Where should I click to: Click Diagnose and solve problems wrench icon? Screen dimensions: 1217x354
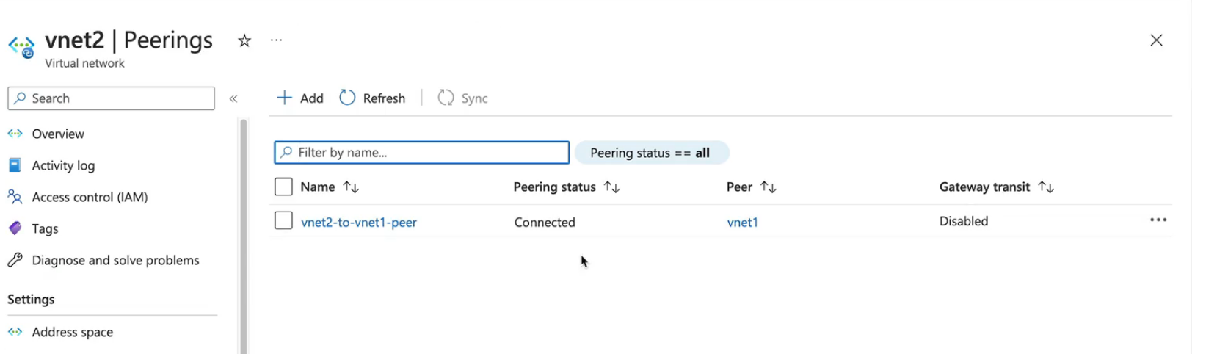tap(15, 260)
